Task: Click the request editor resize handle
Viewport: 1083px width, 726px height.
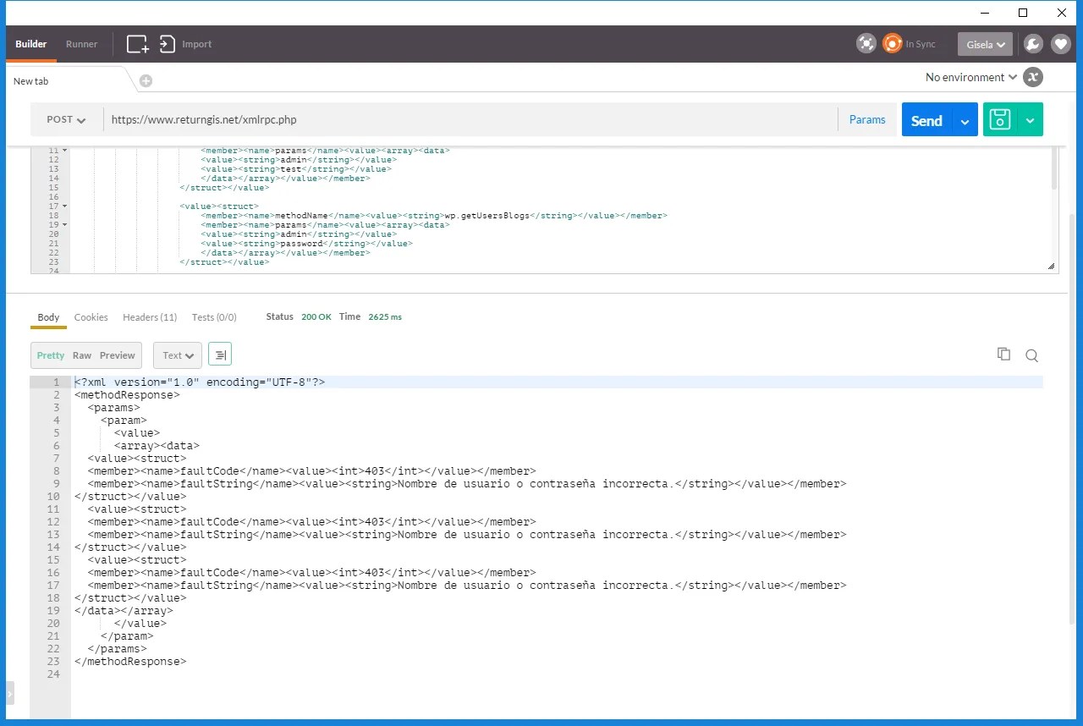Action: pyautogui.click(x=1052, y=267)
